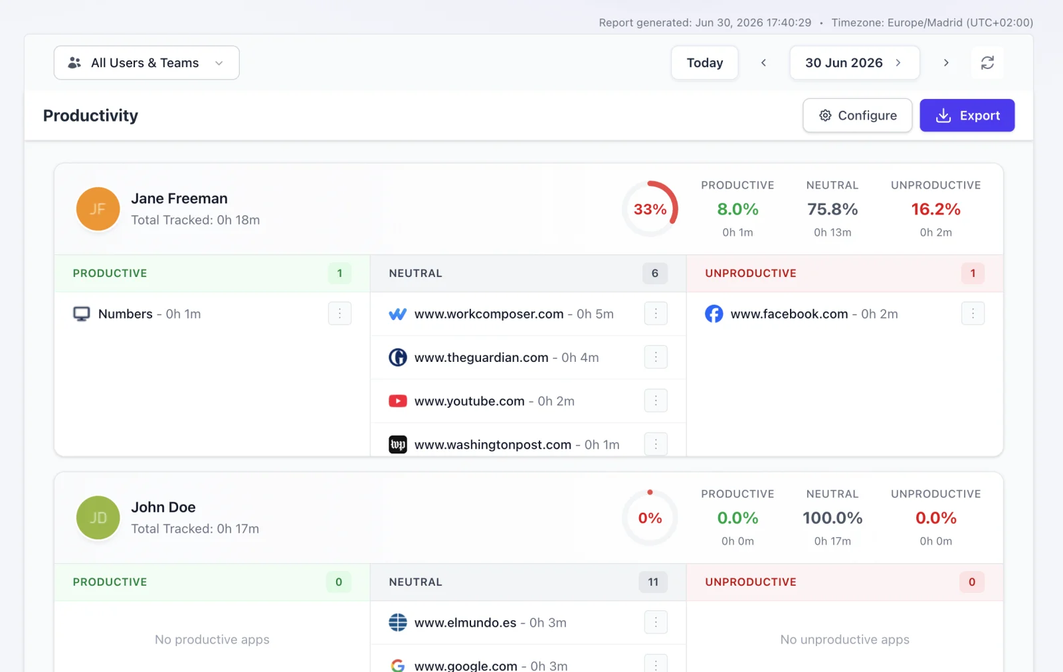Open options menu for www.google.com
The width and height of the screenshot is (1063, 672).
click(656, 664)
